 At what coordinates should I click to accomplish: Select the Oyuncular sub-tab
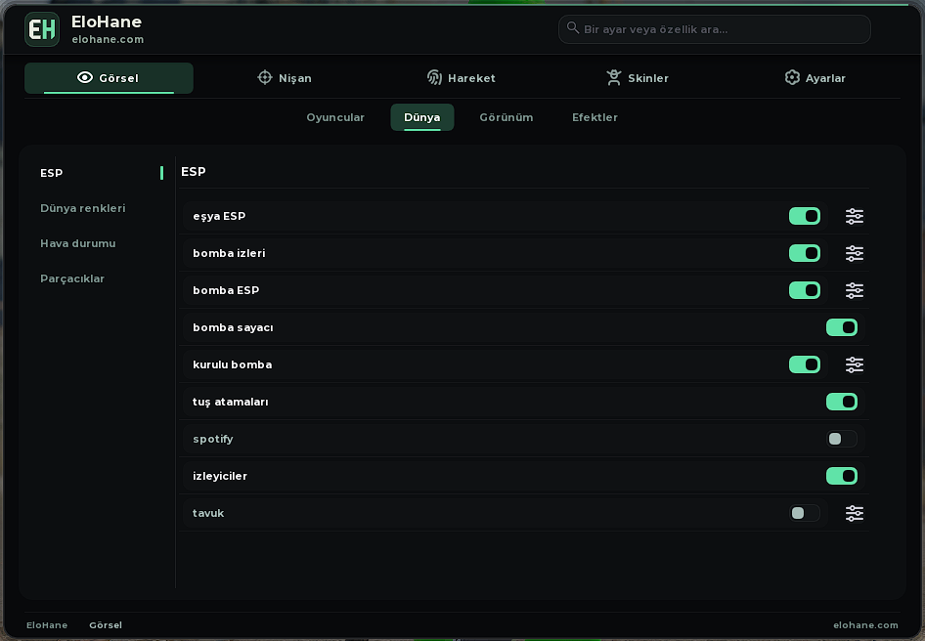[335, 117]
